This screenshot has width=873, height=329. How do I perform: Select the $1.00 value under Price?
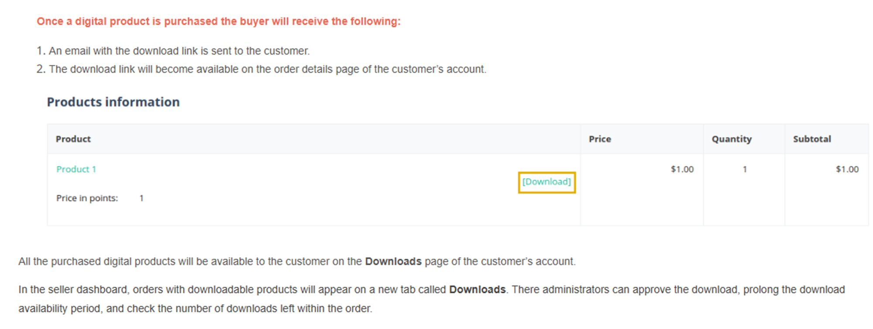tap(682, 169)
